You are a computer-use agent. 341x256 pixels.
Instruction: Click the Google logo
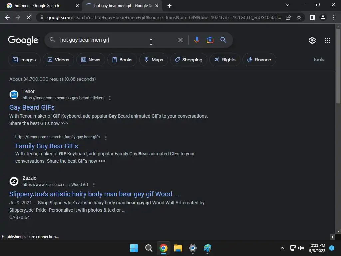tap(23, 40)
